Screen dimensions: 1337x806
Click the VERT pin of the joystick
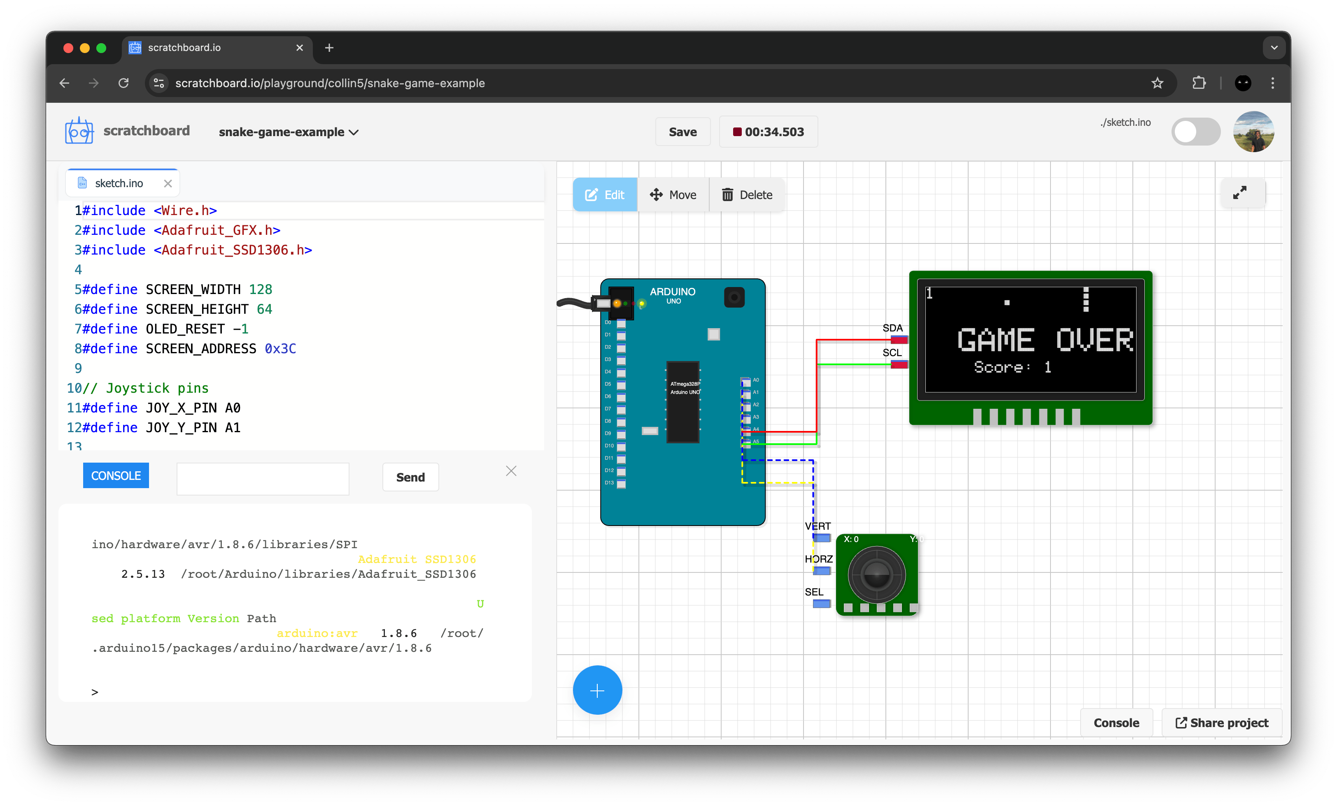[822, 538]
